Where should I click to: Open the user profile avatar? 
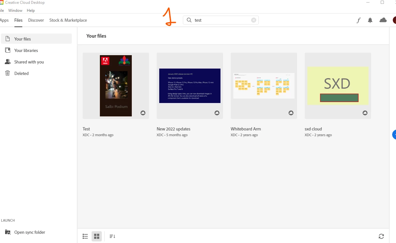click(394, 20)
